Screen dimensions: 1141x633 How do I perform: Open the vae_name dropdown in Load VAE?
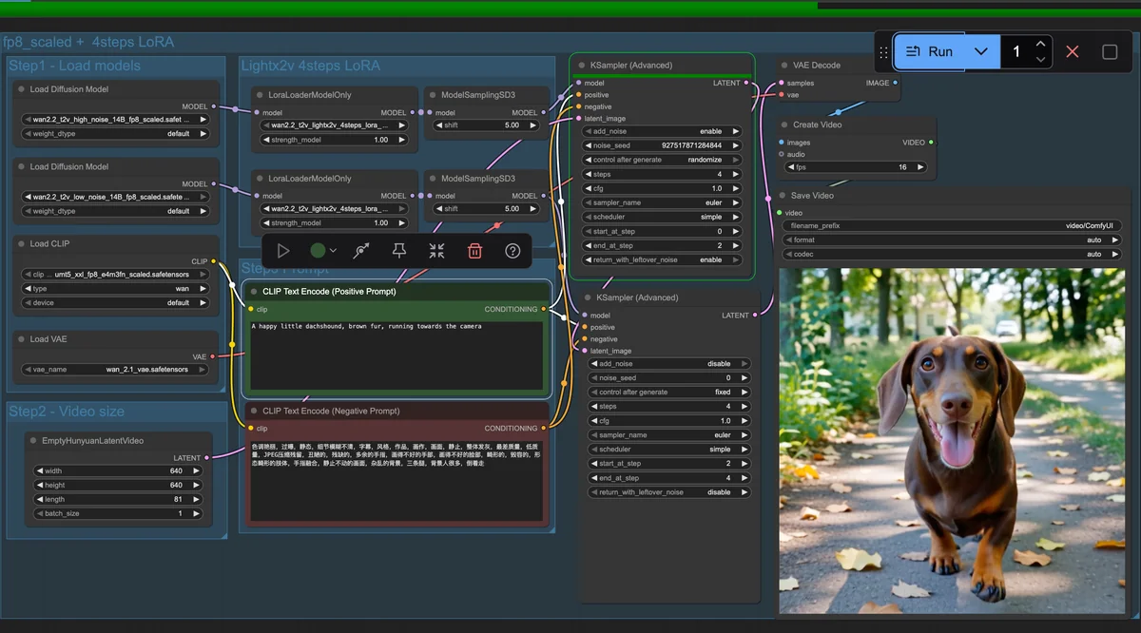point(113,370)
